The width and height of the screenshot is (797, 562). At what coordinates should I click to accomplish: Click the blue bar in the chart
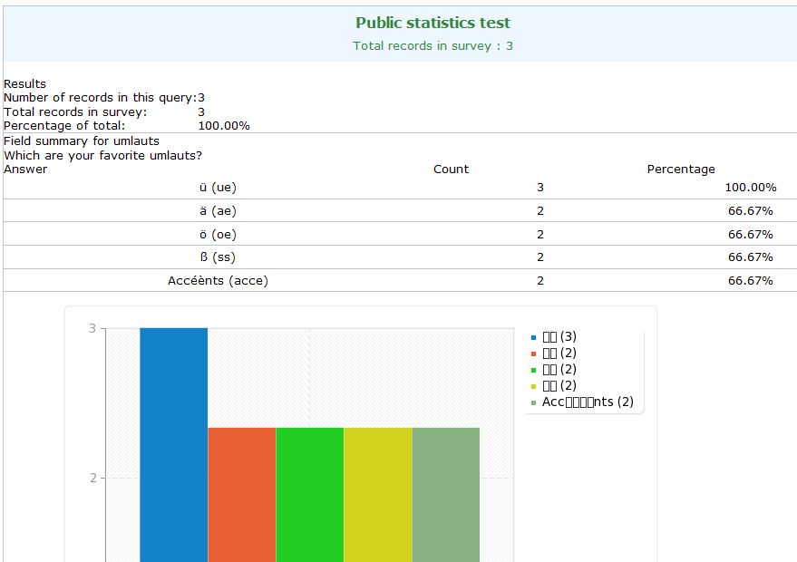click(173, 444)
